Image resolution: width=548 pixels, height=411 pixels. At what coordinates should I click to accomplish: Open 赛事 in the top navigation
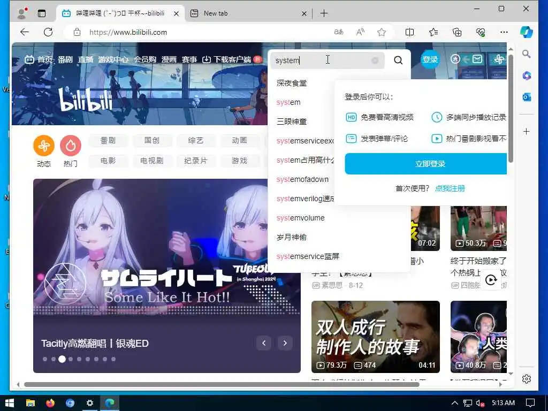(x=189, y=59)
